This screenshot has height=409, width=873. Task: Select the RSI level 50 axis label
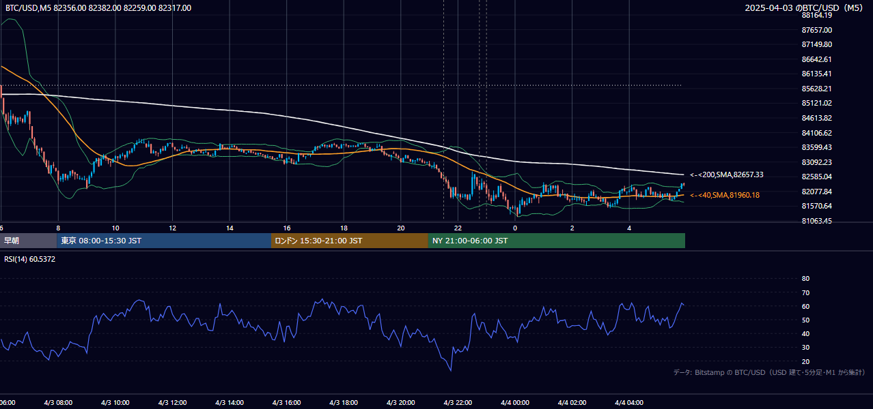point(805,320)
